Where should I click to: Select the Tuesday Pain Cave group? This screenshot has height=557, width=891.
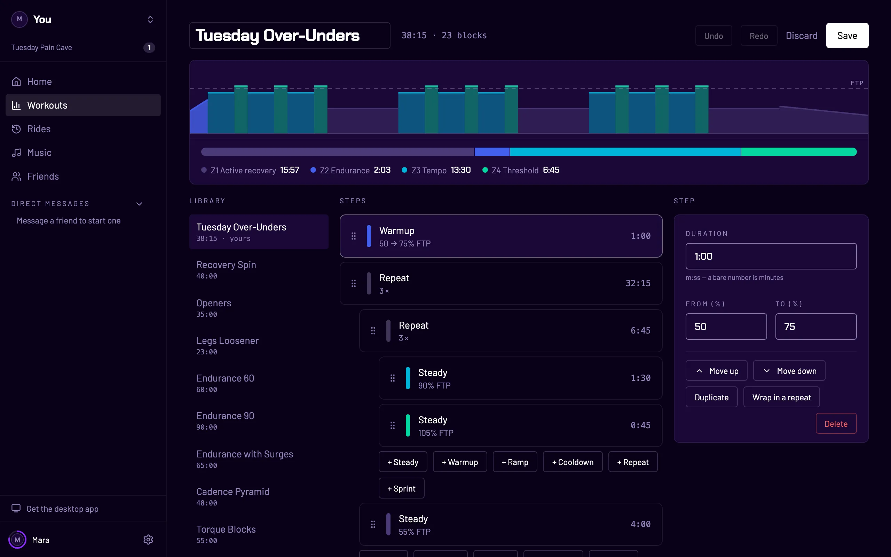83,48
